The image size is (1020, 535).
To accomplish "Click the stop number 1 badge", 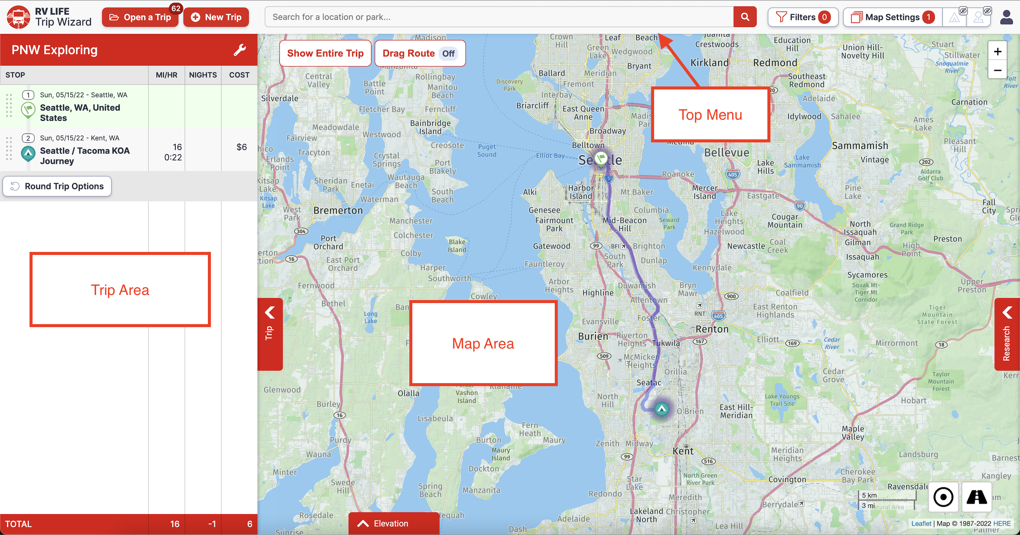I will coord(28,95).
